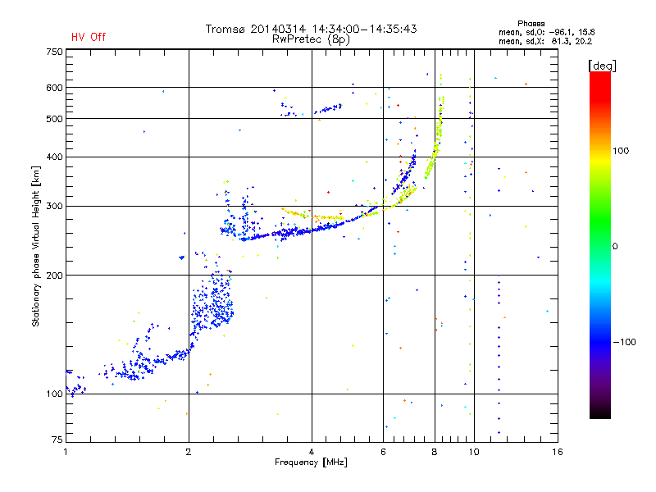Viewport: 656px width, 492px height.
Task: Click the "Stationary phase Virtual Height [km]" axis label
Action: pyautogui.click(x=36, y=246)
